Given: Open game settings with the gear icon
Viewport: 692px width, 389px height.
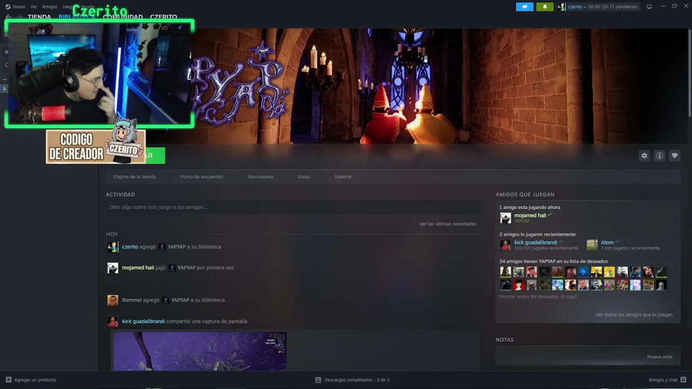Looking at the screenshot, I should (x=644, y=156).
